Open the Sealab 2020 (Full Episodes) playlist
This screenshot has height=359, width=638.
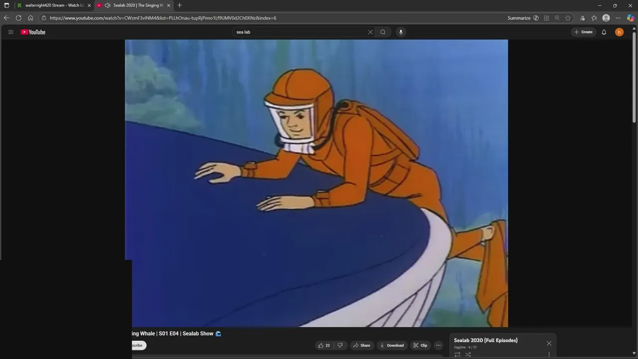485,340
